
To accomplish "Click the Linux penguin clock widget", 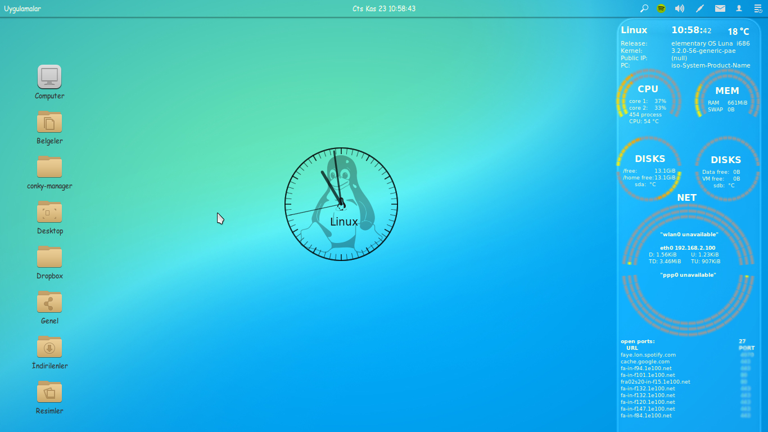I will click(341, 204).
